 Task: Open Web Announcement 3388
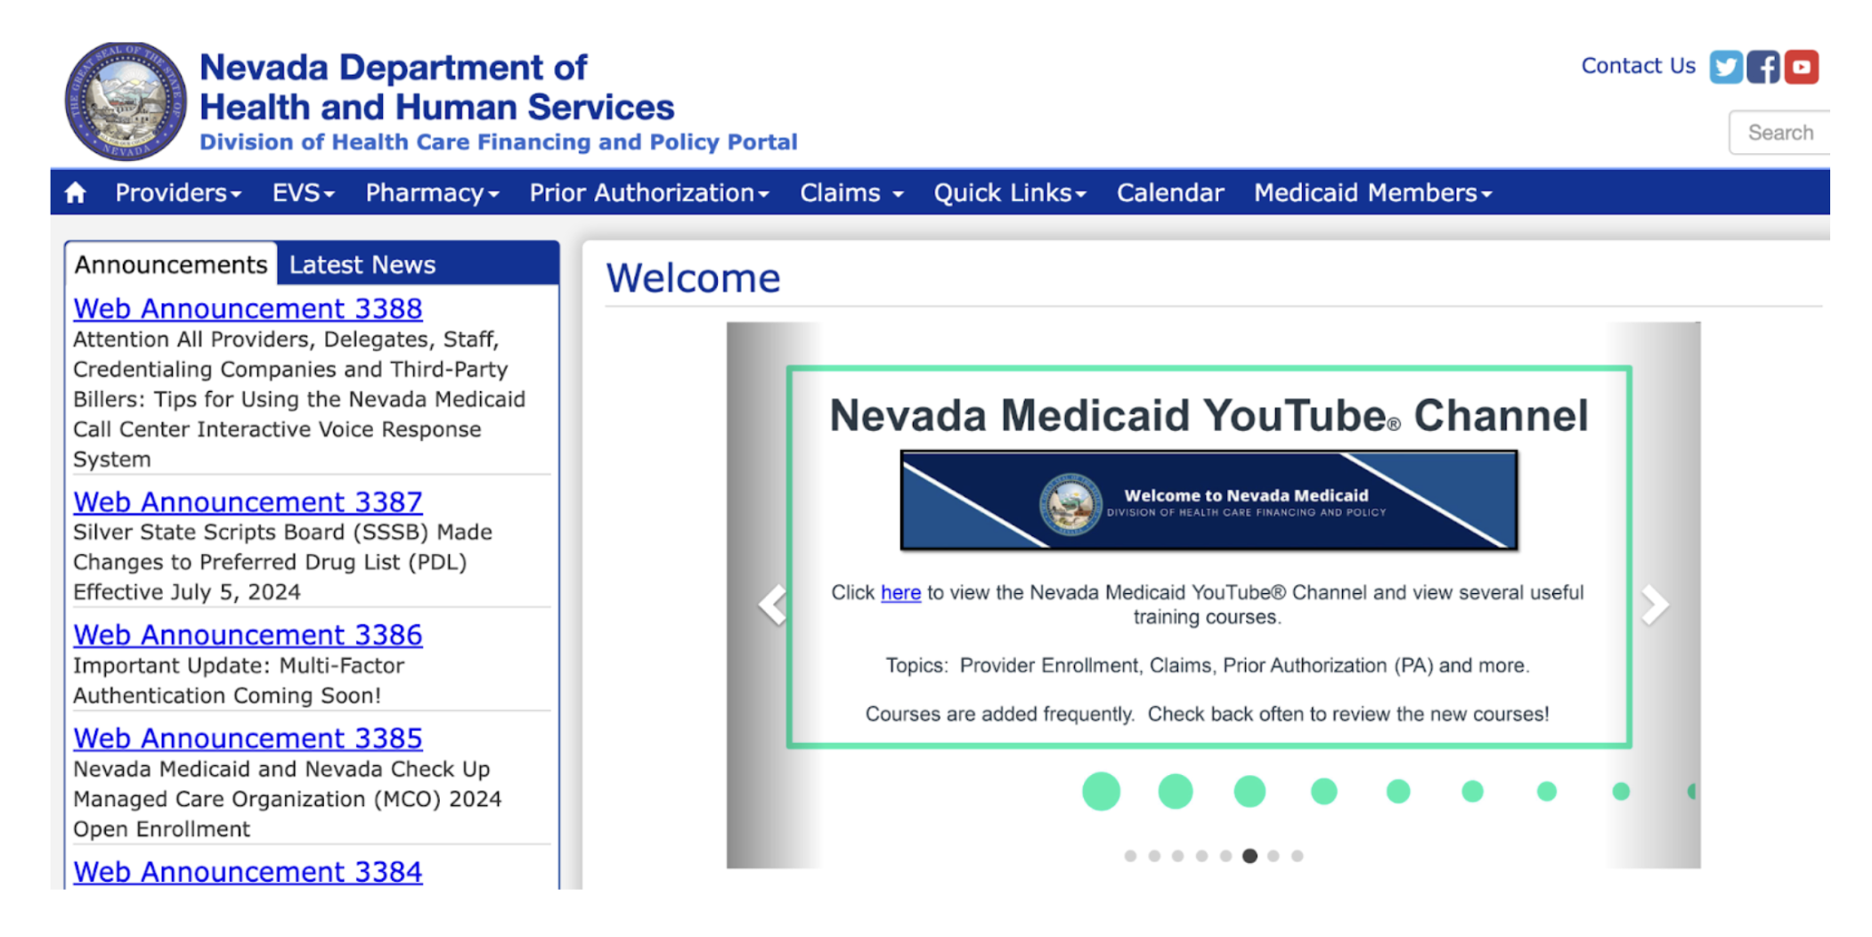coord(248,308)
